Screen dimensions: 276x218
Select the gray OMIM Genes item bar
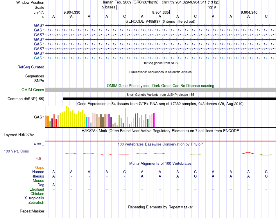pos(161,90)
